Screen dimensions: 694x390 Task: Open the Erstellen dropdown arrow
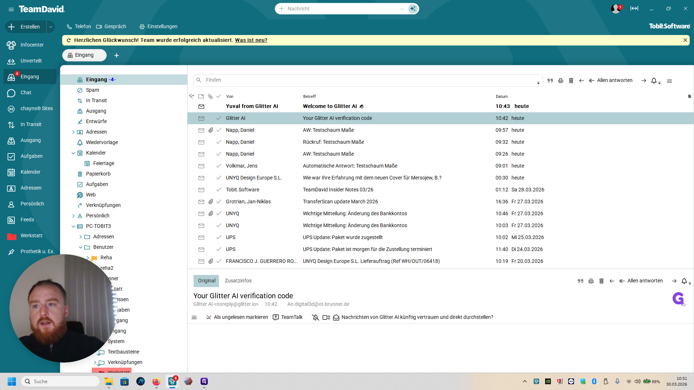coord(51,27)
